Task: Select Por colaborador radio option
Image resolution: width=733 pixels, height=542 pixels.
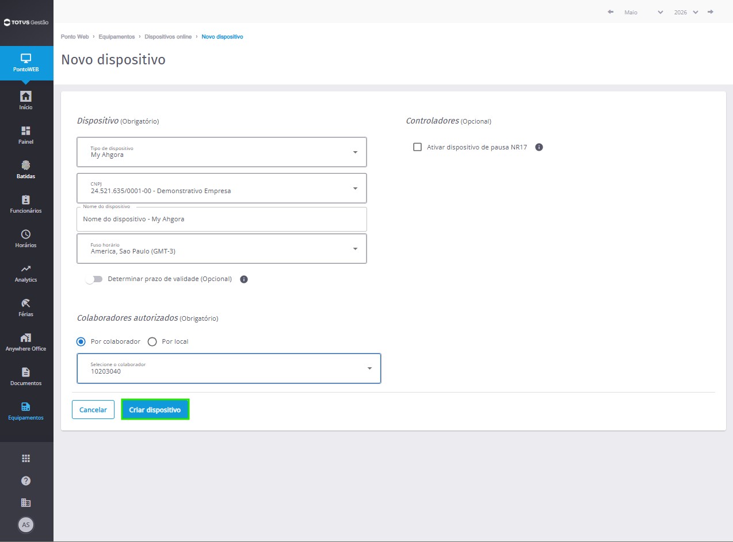Action: 81,341
